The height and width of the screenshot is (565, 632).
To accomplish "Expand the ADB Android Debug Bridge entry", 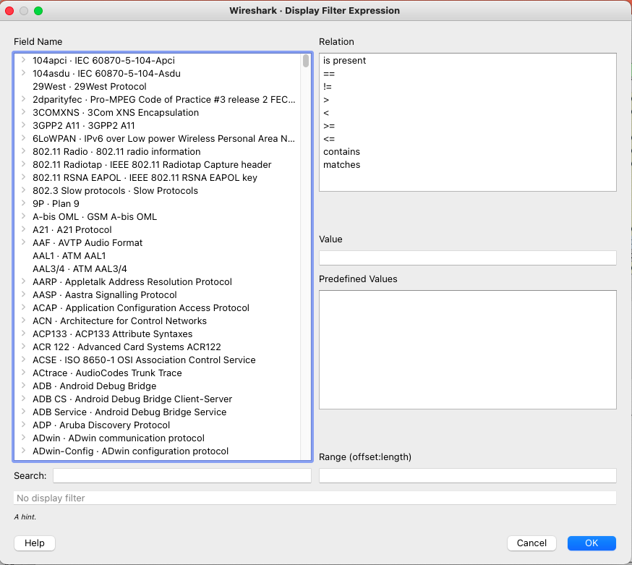I will pos(23,386).
